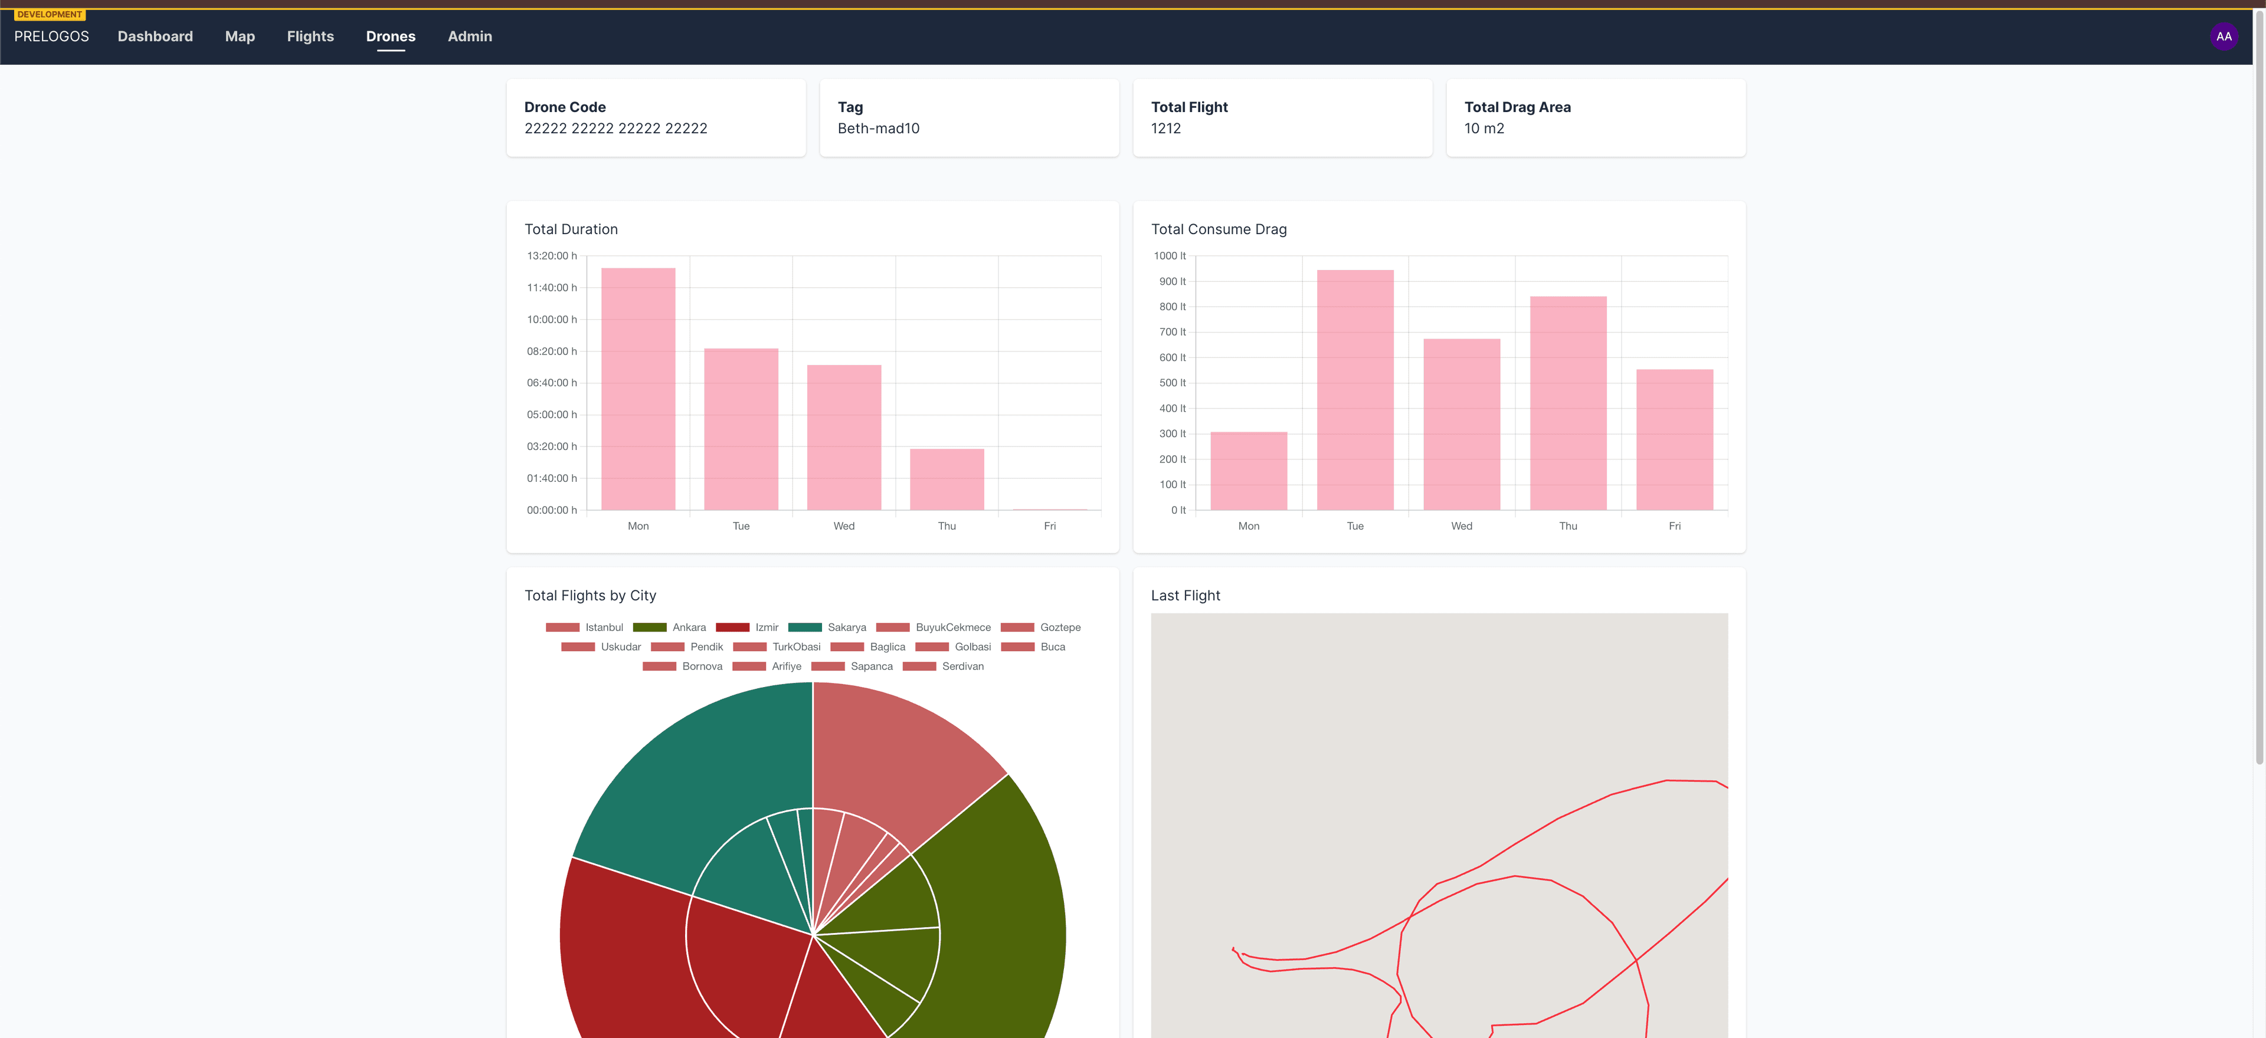Toggle Ankara legend swatch
Viewport: 2266px width, 1038px height.
coord(650,627)
